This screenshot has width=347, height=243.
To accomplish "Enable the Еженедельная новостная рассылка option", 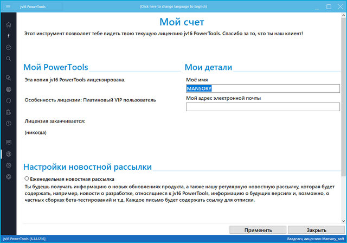I will click(27, 178).
